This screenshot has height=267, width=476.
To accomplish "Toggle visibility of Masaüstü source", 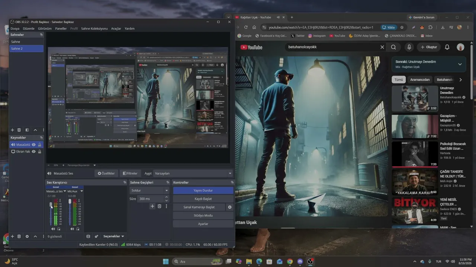I will 33,145.
